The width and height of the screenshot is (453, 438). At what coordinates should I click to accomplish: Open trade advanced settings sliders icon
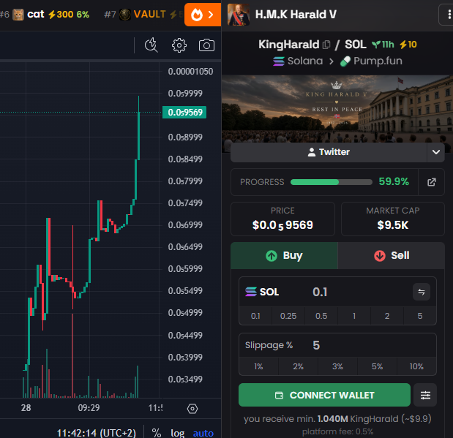425,395
